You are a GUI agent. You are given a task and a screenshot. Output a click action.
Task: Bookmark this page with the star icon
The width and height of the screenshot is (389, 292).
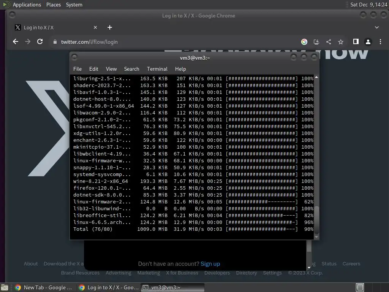[x=341, y=42]
